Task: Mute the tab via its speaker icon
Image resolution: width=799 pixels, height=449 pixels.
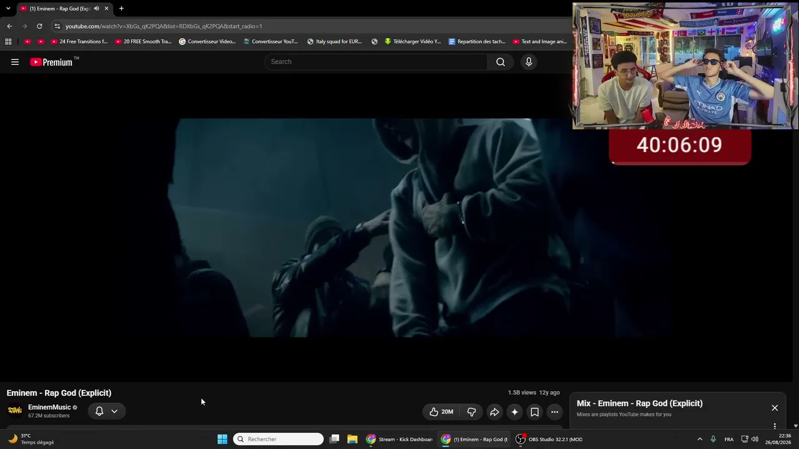Action: coord(96,9)
